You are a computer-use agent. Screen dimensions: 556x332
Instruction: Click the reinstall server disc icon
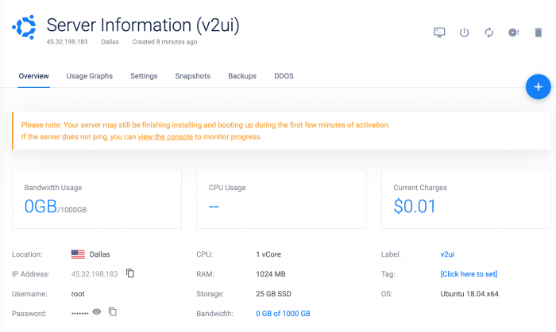point(514,32)
